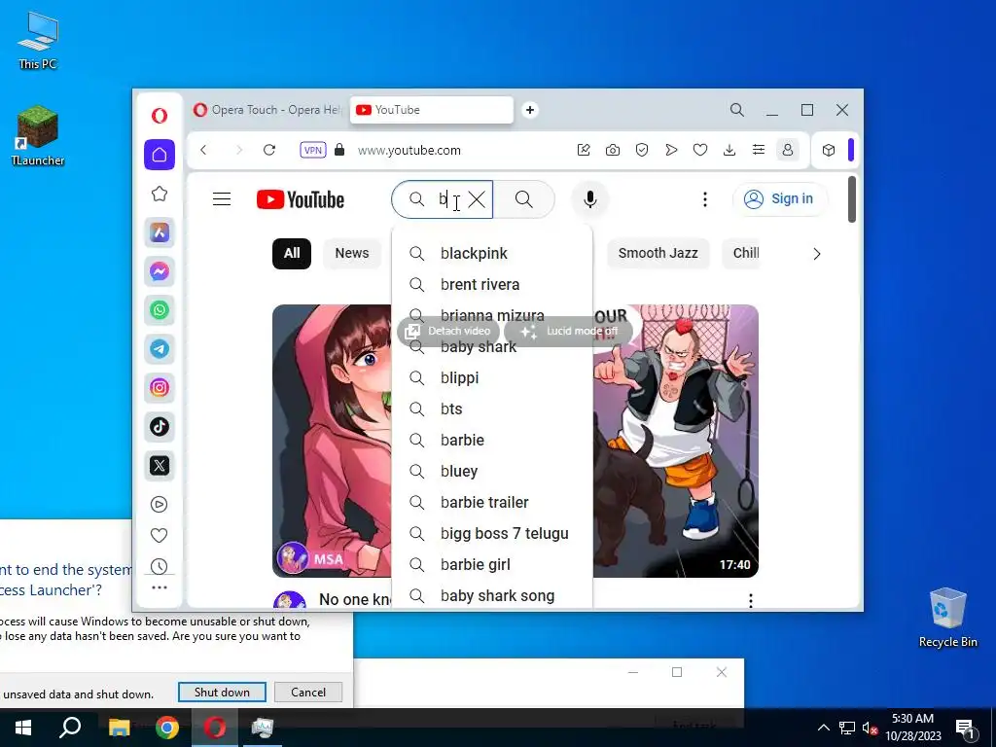The image size is (996, 747).
Task: Click Cancel in the shutdown dialog
Action: [308, 693]
